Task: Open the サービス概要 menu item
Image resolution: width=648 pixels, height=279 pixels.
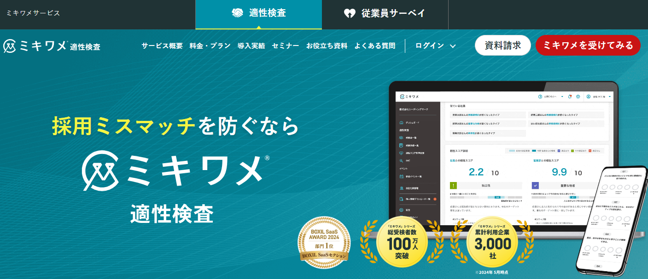Action: [x=162, y=46]
